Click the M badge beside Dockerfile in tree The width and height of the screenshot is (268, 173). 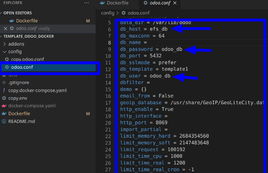[88, 114]
